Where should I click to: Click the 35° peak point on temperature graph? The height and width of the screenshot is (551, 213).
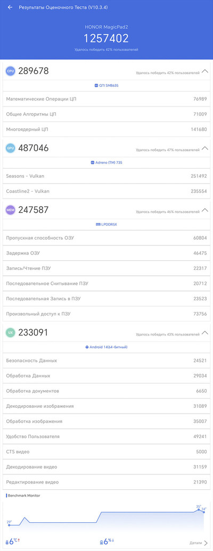[x=199, y=509]
